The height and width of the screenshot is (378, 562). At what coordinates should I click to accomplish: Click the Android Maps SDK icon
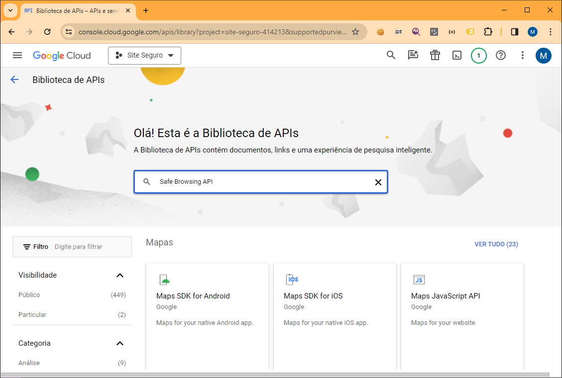click(164, 279)
